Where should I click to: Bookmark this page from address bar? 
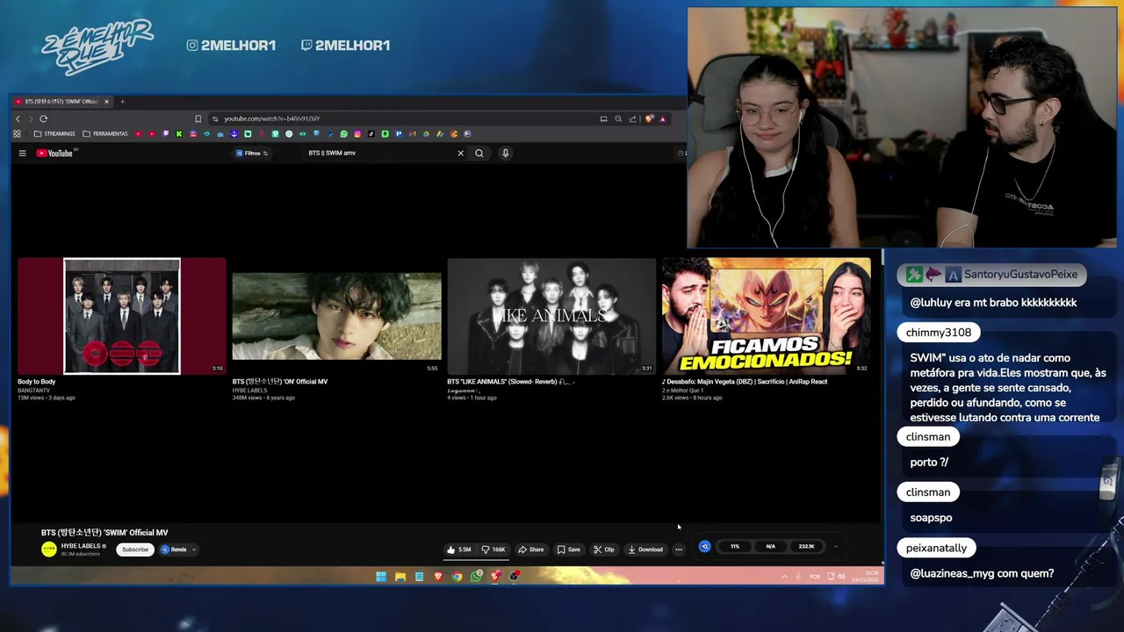198,118
